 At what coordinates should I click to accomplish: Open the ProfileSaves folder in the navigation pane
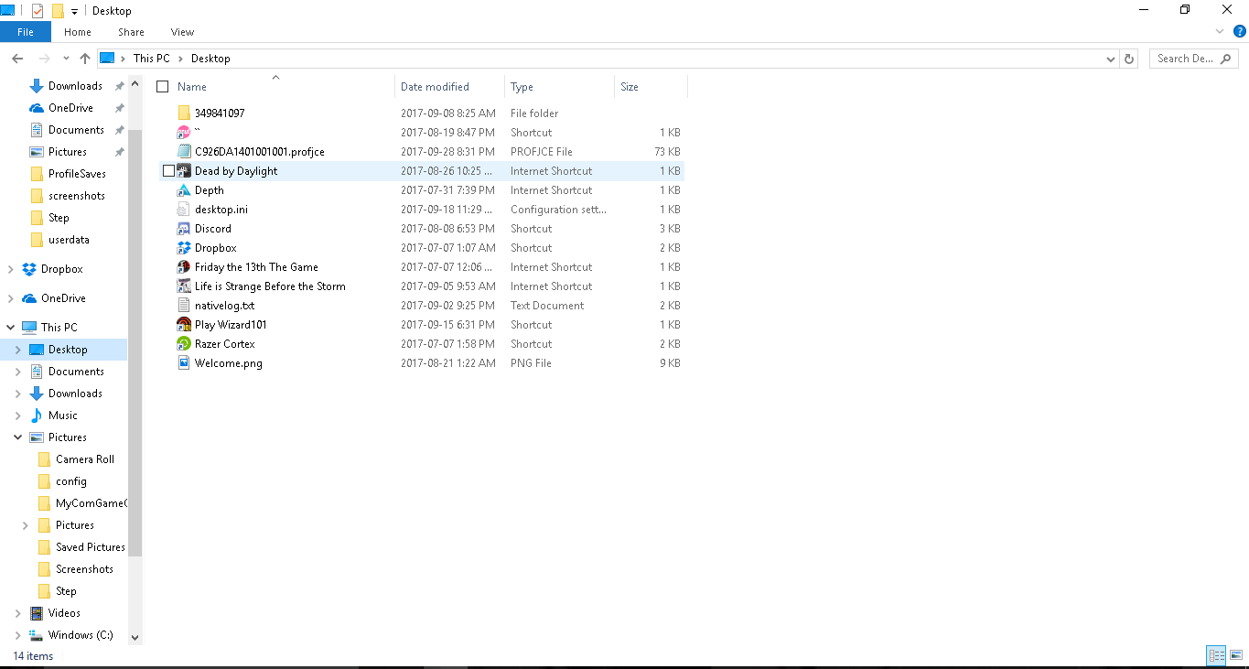click(77, 174)
